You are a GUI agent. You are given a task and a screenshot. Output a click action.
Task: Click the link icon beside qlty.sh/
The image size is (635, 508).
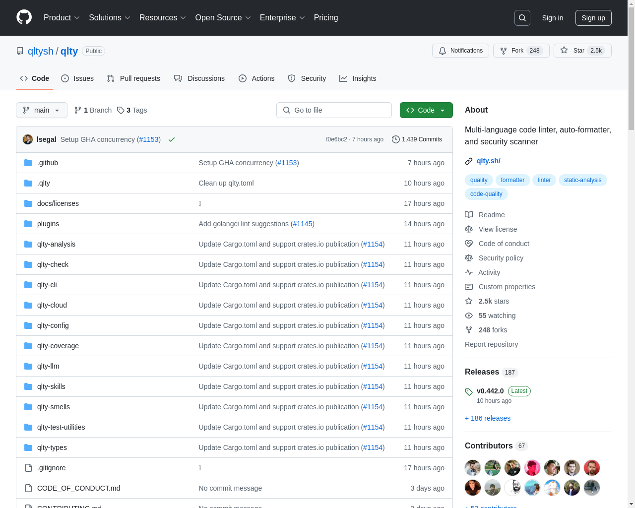point(469,161)
